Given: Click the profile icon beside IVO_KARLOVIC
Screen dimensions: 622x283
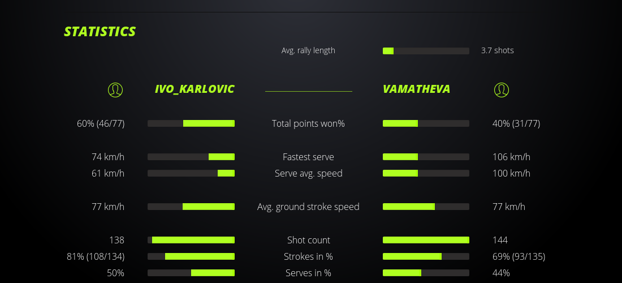Looking at the screenshot, I should coord(115,89).
